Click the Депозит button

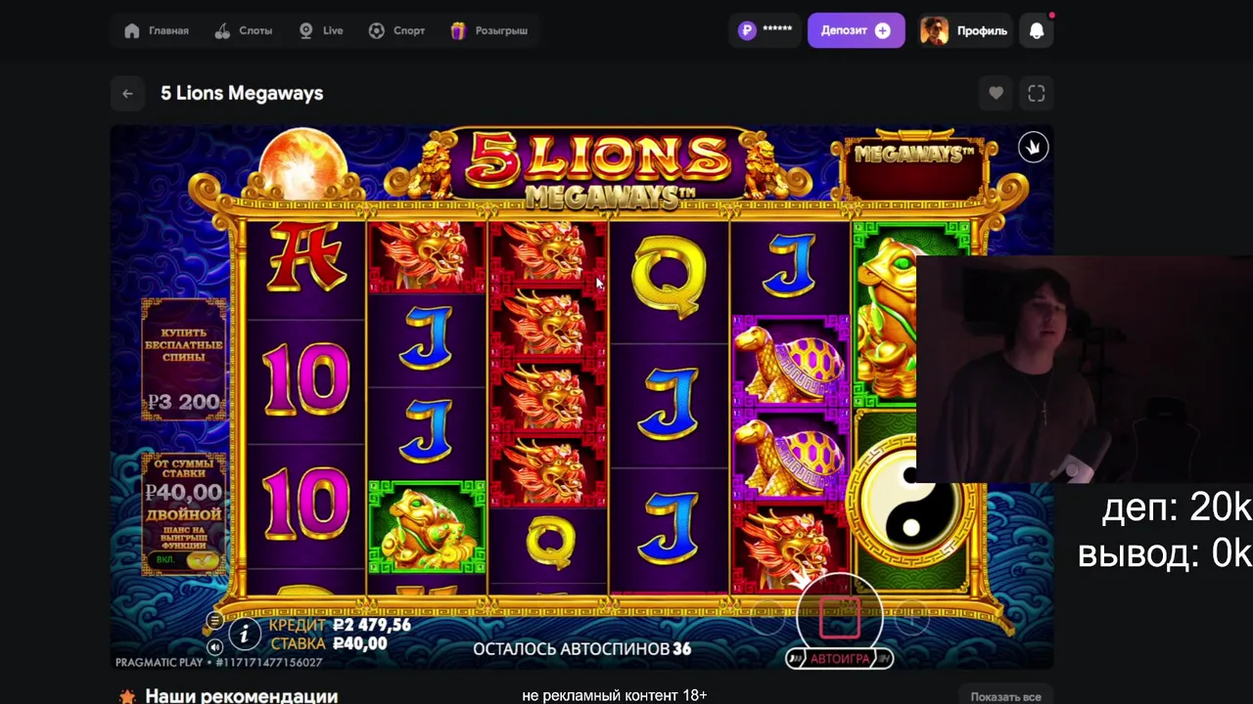(x=856, y=30)
